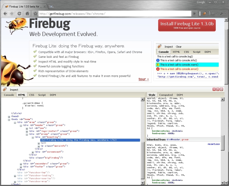229x186 pixels.
Task: Expand the div id="footer" node
Action: point(21,167)
